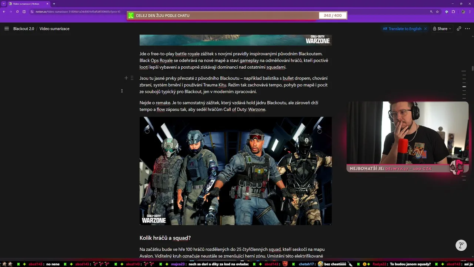This screenshot has width=474, height=267.
Task: Click chat username chetah17
Action: [x=306, y=264]
